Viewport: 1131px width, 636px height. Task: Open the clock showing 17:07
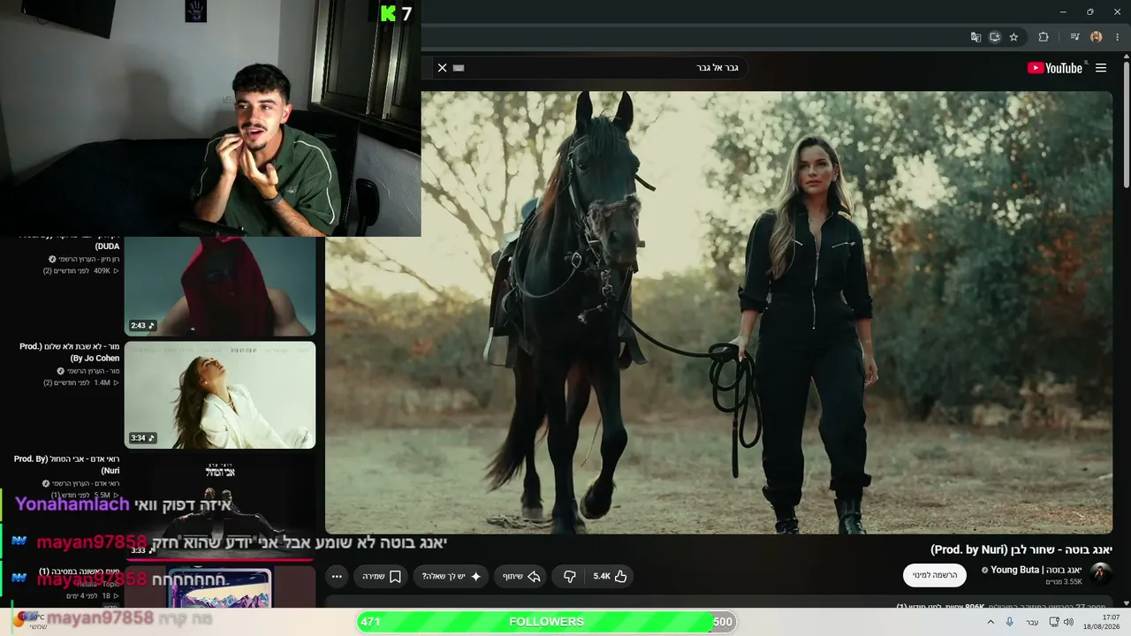1103,622
